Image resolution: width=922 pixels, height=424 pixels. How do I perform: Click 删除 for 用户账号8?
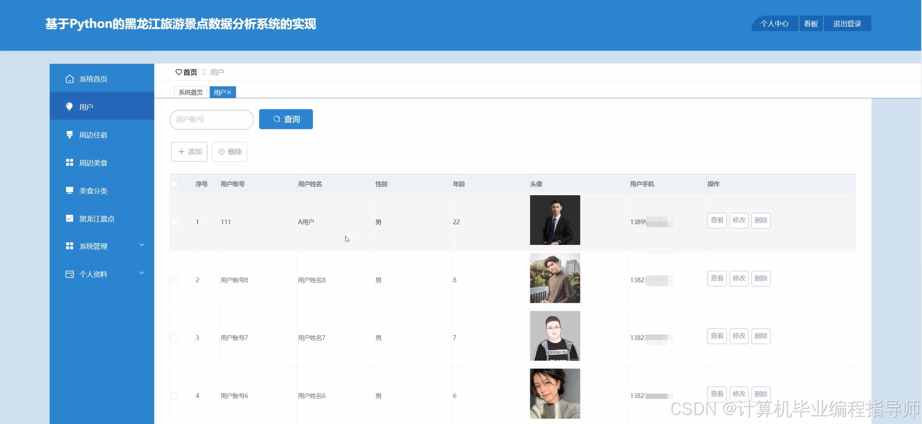761,278
